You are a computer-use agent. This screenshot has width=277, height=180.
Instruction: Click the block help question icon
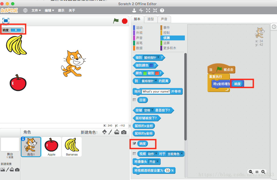pyautogui.click(x=162, y=10)
